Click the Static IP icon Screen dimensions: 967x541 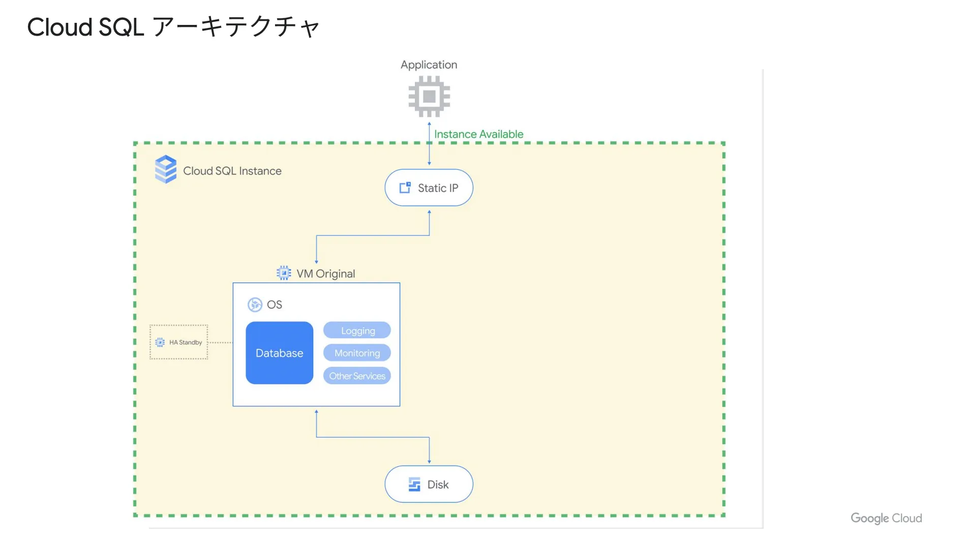405,188
